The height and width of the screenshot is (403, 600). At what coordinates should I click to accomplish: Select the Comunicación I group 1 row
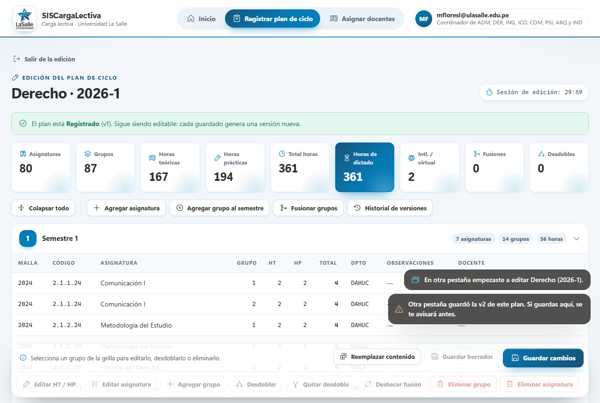pyautogui.click(x=300, y=283)
